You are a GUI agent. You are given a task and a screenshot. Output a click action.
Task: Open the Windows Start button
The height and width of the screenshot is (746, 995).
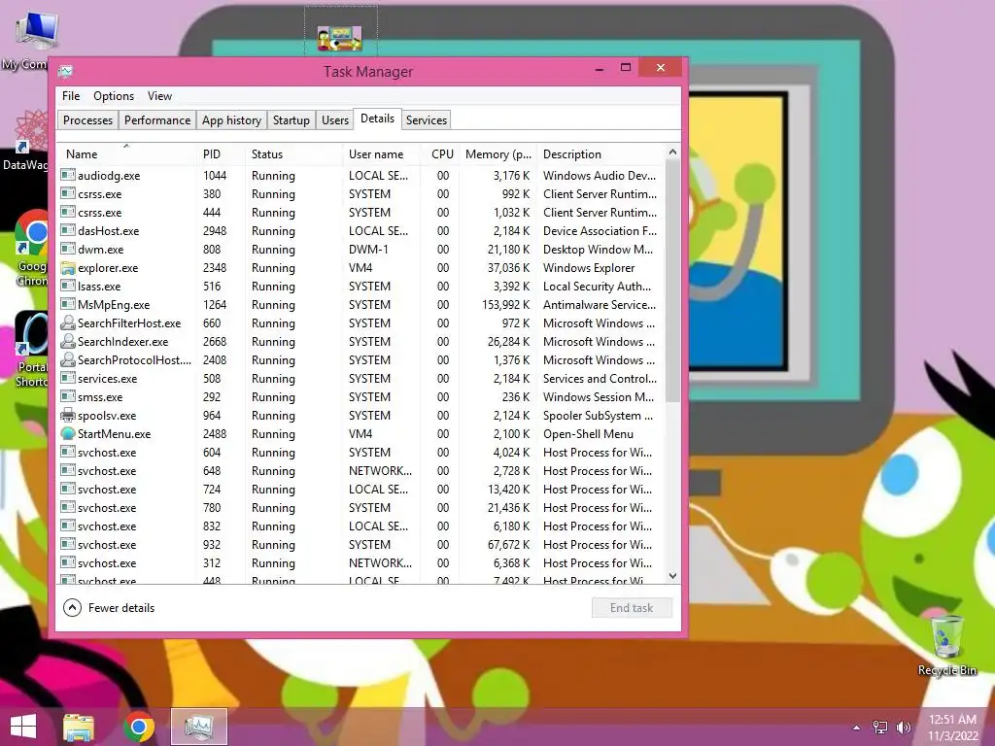click(x=23, y=727)
